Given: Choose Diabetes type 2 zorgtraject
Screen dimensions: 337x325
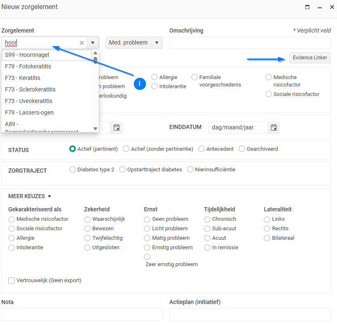Looking at the screenshot, I should 73,169.
